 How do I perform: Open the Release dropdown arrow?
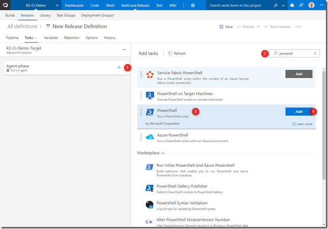point(258,27)
